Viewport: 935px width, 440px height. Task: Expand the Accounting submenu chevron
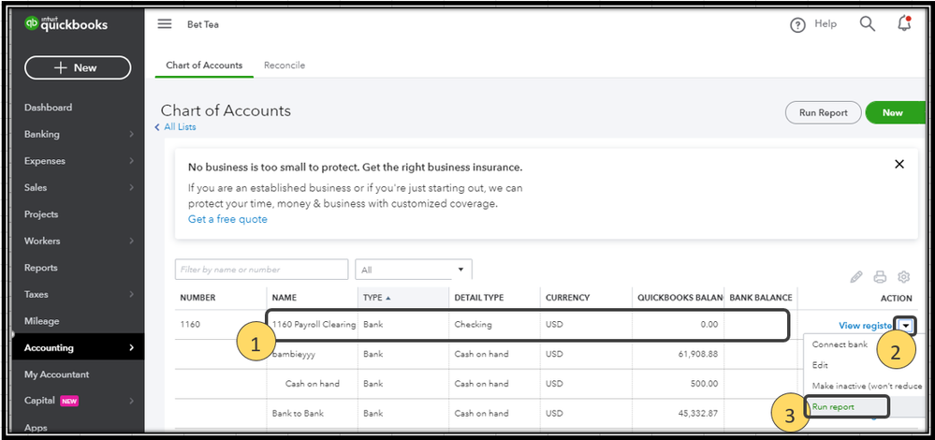(131, 347)
